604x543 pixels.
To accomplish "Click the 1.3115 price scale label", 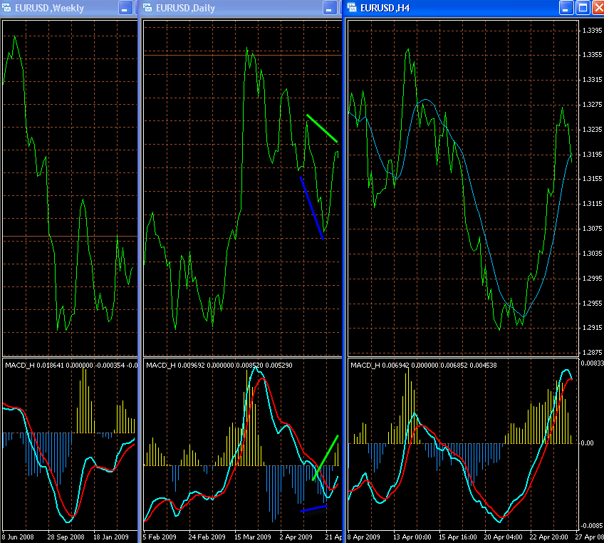I will pyautogui.click(x=593, y=204).
